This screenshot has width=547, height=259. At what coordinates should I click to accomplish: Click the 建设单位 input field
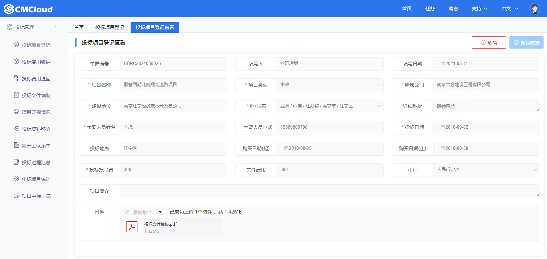coord(173,106)
